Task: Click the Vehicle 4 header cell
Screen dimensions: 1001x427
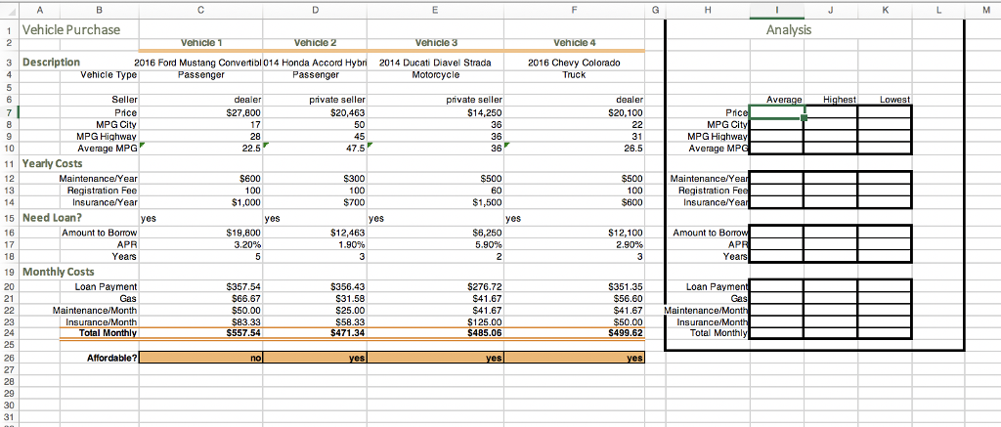Action: (x=575, y=43)
